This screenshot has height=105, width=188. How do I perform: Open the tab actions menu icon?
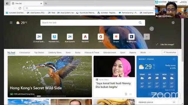[x=7, y=3]
